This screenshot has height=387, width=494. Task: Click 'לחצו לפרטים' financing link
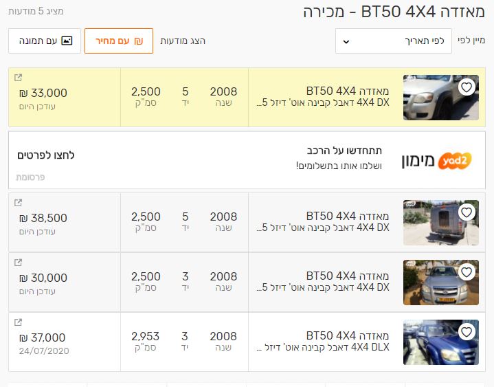[x=46, y=155]
